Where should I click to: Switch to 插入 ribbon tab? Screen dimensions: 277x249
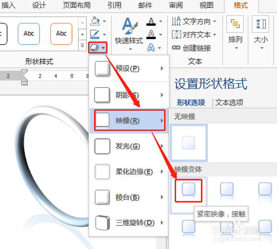point(8,5)
